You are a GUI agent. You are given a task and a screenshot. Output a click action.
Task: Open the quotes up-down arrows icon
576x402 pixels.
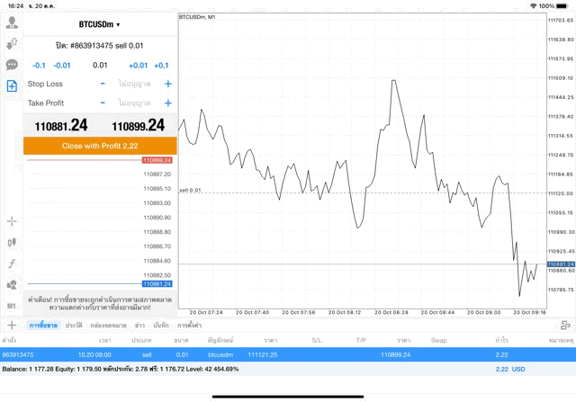pos(12,43)
